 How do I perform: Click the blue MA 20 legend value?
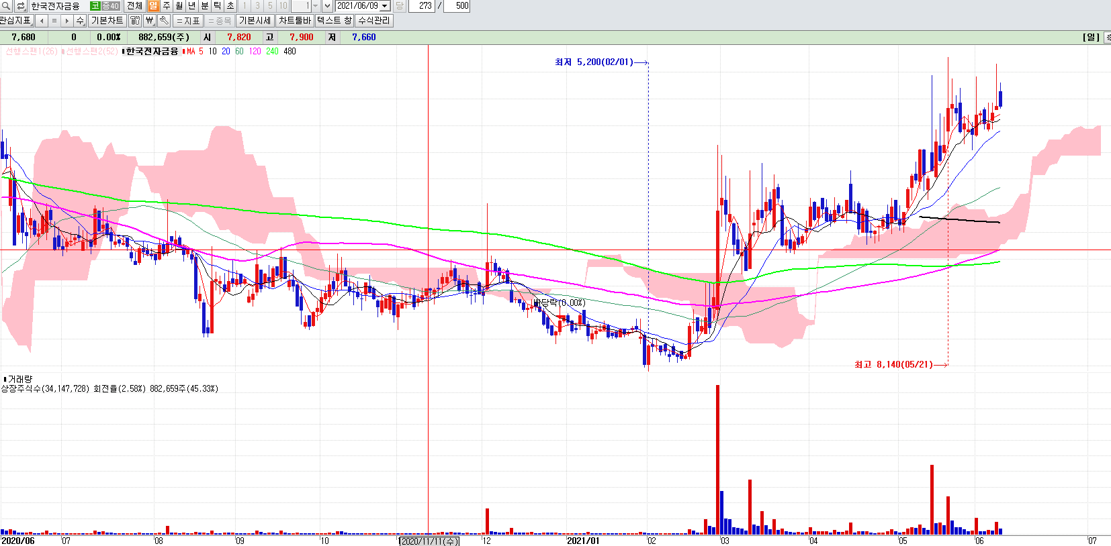click(x=226, y=52)
